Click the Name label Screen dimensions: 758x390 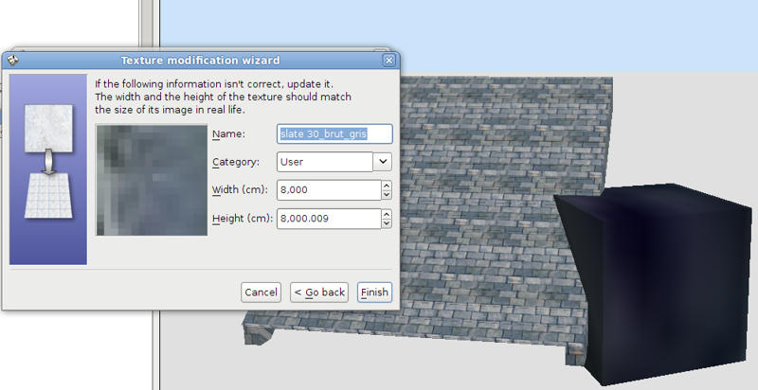tap(228, 134)
